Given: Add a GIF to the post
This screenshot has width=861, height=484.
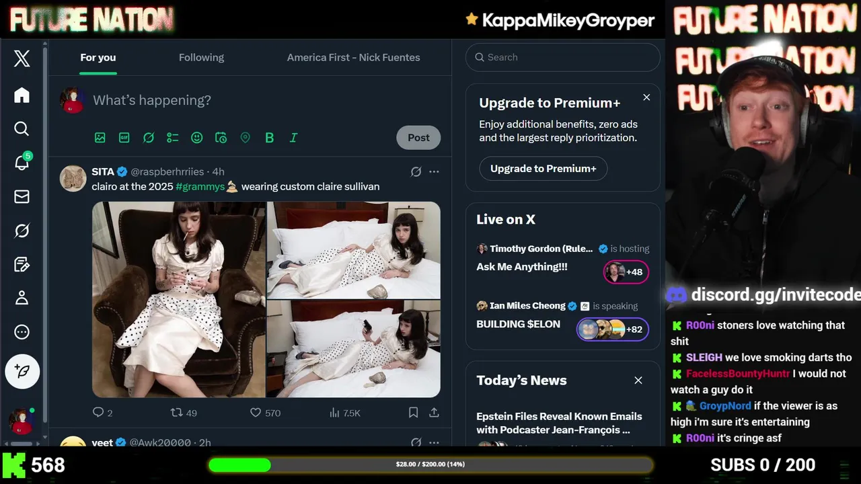Looking at the screenshot, I should click(124, 138).
